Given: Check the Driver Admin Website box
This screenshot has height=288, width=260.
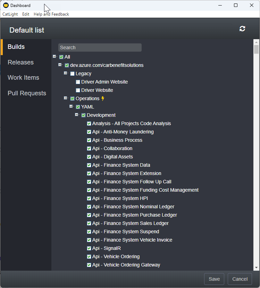Looking at the screenshot, I should pos(78,82).
